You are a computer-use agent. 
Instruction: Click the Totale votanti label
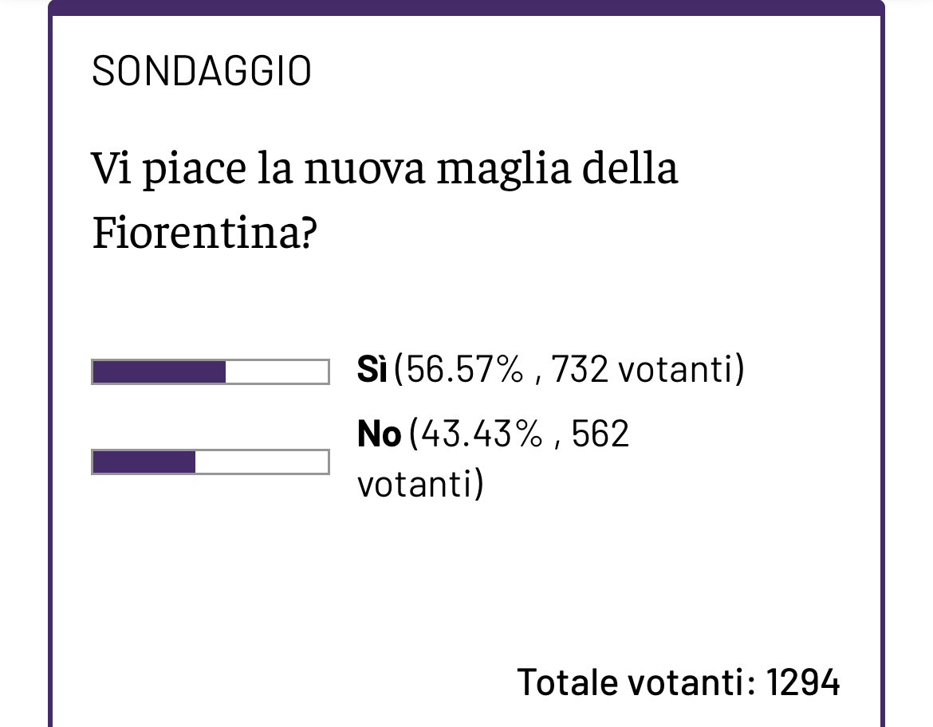pos(636,682)
